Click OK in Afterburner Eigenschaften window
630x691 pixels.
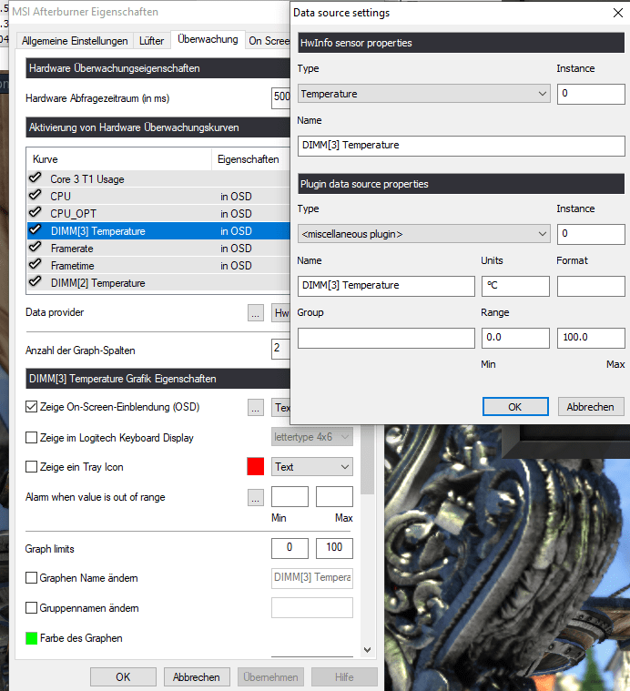(x=123, y=677)
